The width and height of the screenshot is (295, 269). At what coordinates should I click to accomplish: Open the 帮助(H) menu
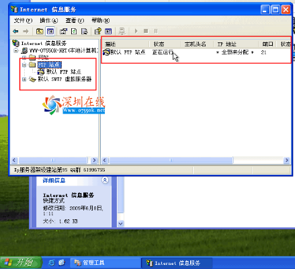tap(100, 21)
